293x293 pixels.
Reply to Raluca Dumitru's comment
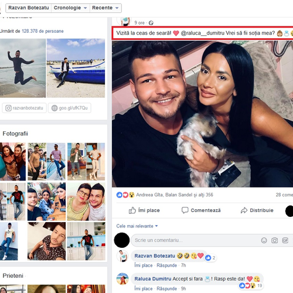point(166,289)
